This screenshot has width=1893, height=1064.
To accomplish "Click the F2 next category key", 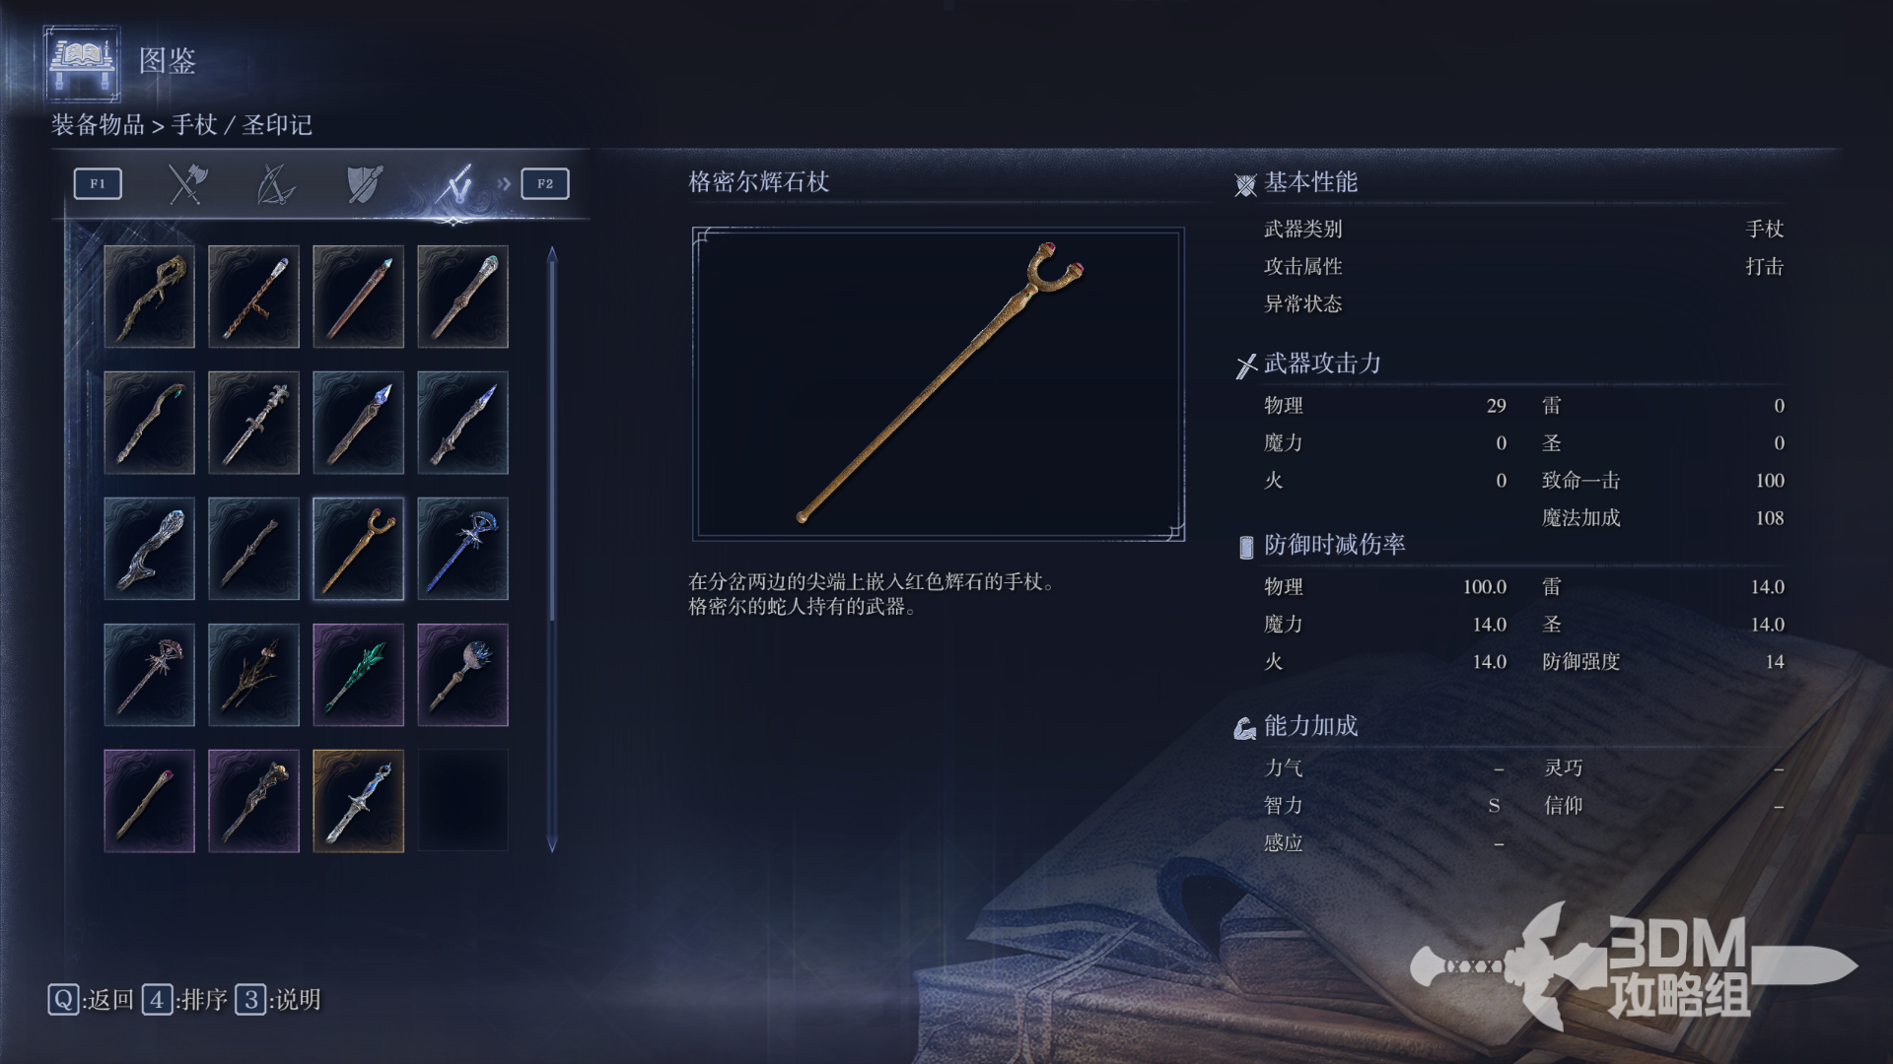I will coord(545,183).
